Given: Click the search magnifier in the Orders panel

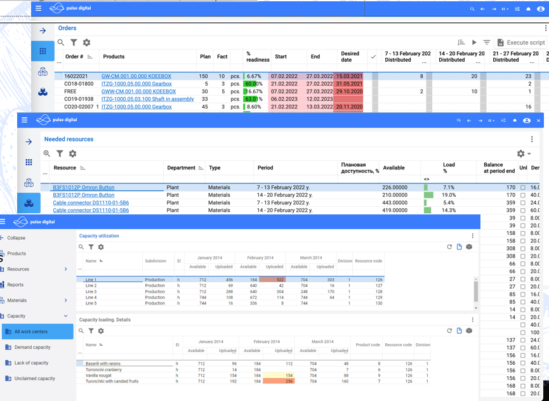Looking at the screenshot, I should coord(61,41).
